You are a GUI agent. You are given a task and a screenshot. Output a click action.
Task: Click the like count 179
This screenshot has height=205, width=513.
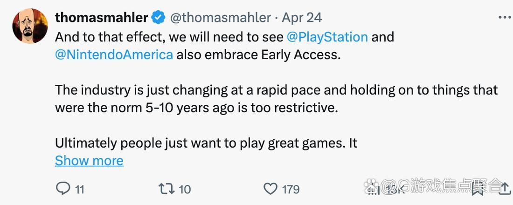click(291, 189)
